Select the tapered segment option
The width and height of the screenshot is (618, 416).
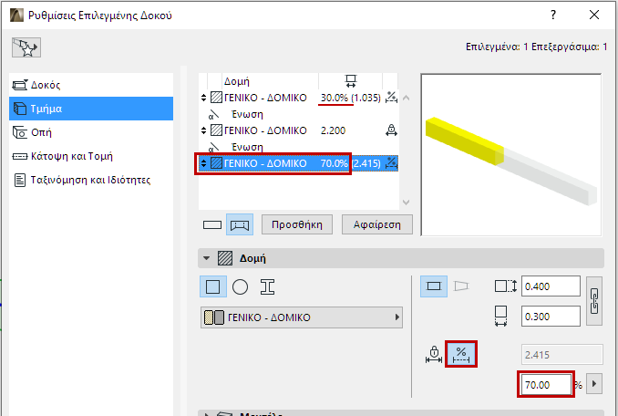click(460, 286)
